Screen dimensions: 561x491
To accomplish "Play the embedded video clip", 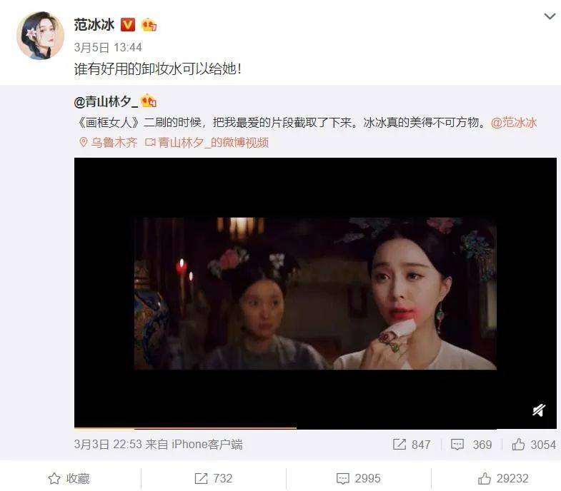I will click(x=315, y=293).
